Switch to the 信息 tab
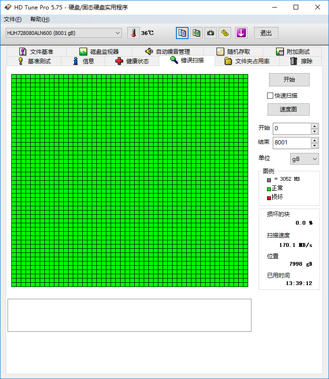The height and width of the screenshot is (379, 329). 83,61
